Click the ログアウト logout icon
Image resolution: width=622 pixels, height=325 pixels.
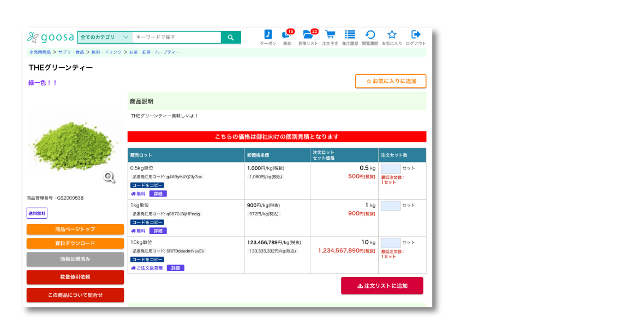point(416,35)
